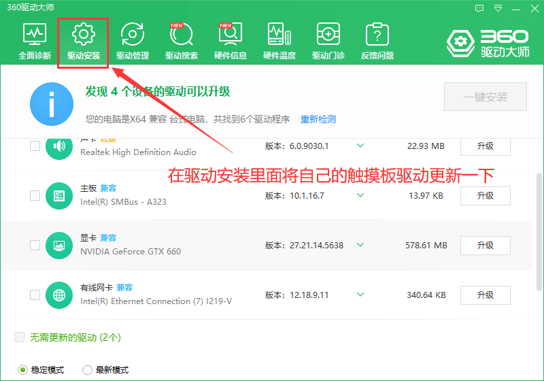Click the blue info icon
The width and height of the screenshot is (544, 381).
[x=52, y=103]
